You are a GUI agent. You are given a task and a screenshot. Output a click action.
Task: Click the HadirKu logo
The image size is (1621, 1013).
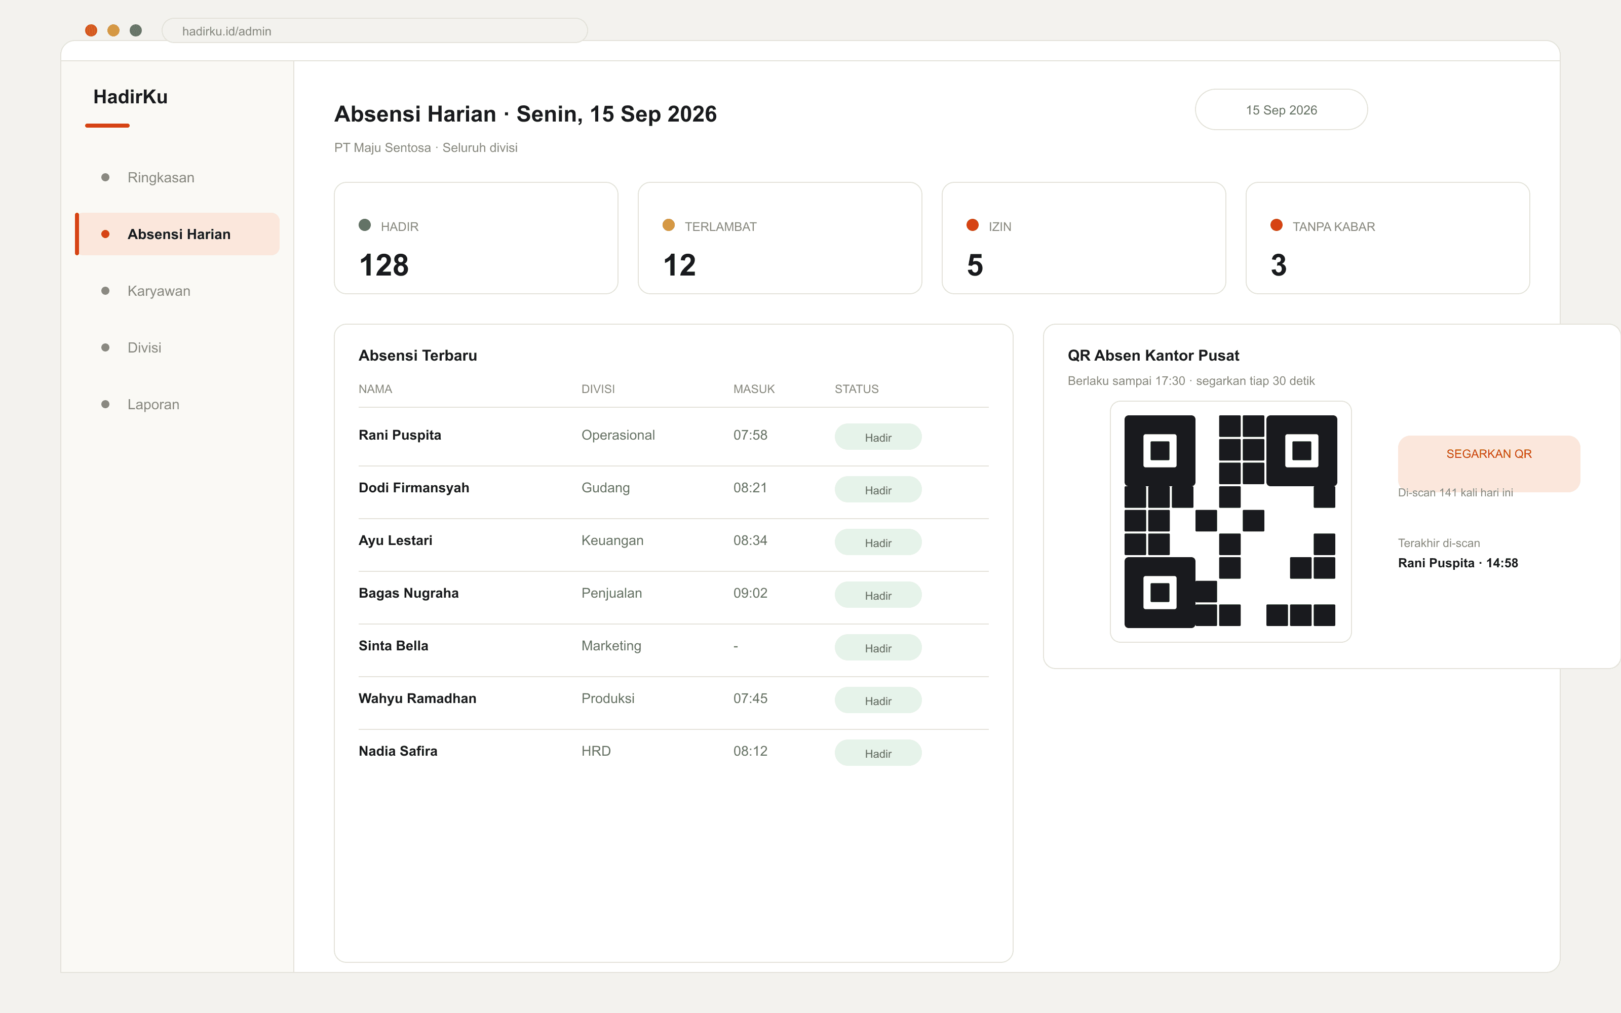click(130, 97)
